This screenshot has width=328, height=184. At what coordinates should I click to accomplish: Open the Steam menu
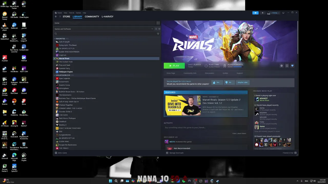click(x=59, y=13)
